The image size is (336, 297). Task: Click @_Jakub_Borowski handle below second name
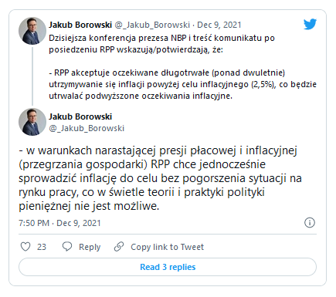[87, 128]
